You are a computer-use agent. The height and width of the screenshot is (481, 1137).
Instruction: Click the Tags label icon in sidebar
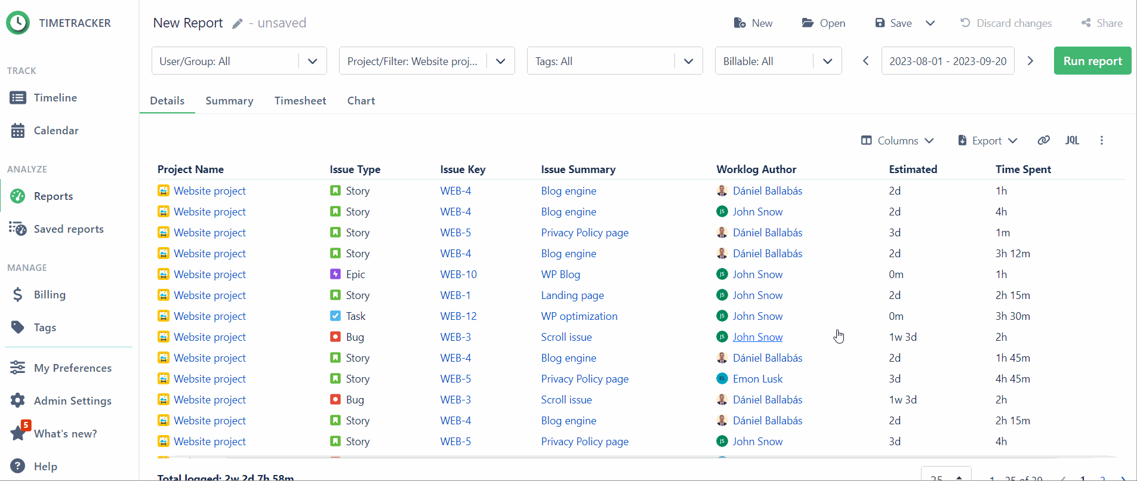click(x=18, y=327)
